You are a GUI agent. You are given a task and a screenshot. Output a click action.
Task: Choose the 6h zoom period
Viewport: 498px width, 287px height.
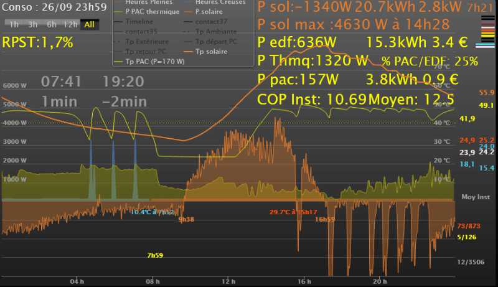click(52, 24)
